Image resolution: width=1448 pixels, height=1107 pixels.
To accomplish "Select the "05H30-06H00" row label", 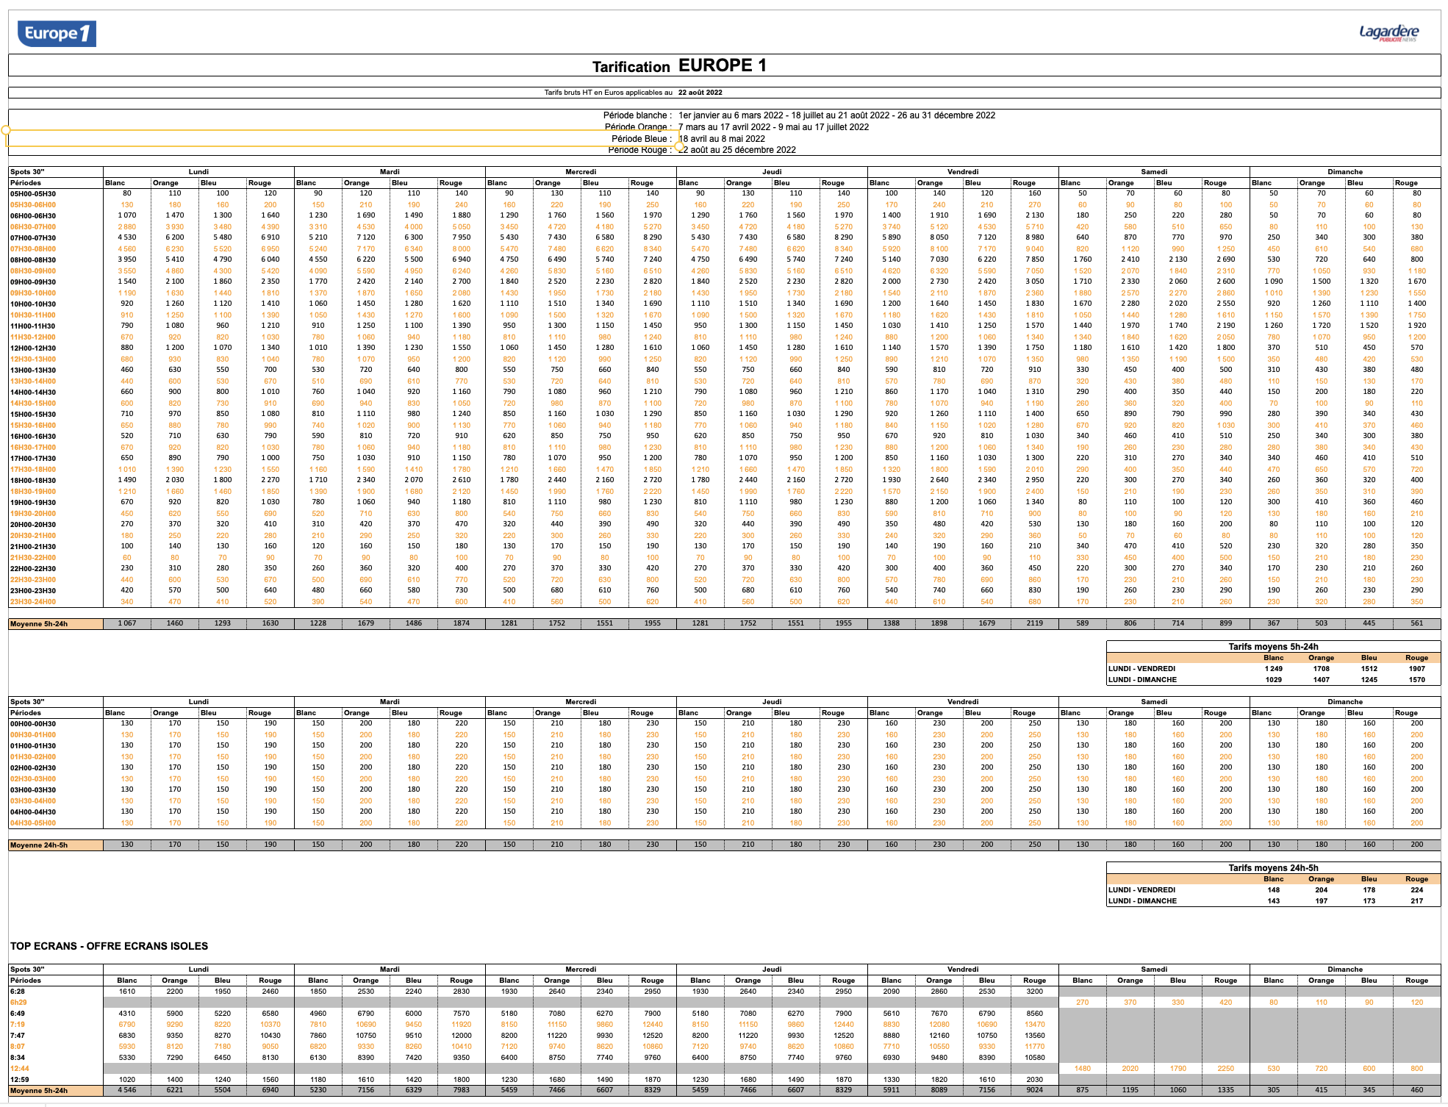I will (33, 205).
